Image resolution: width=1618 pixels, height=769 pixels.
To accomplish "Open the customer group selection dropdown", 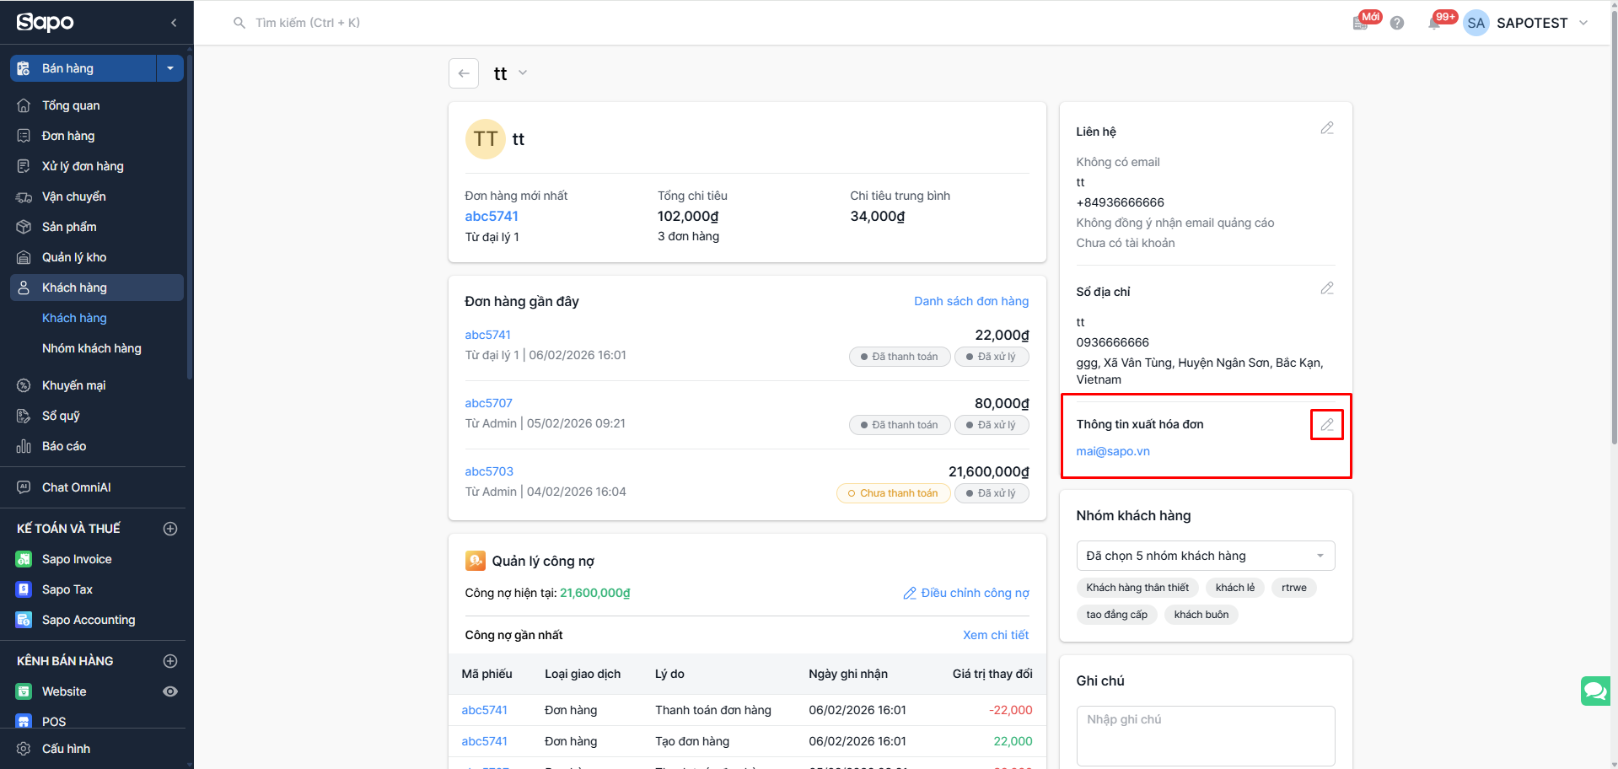I will point(1205,556).
